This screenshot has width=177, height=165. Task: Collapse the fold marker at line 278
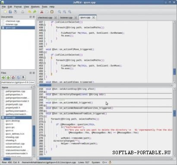click(x=44, y=136)
